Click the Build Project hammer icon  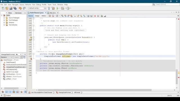click(x=49, y=8)
